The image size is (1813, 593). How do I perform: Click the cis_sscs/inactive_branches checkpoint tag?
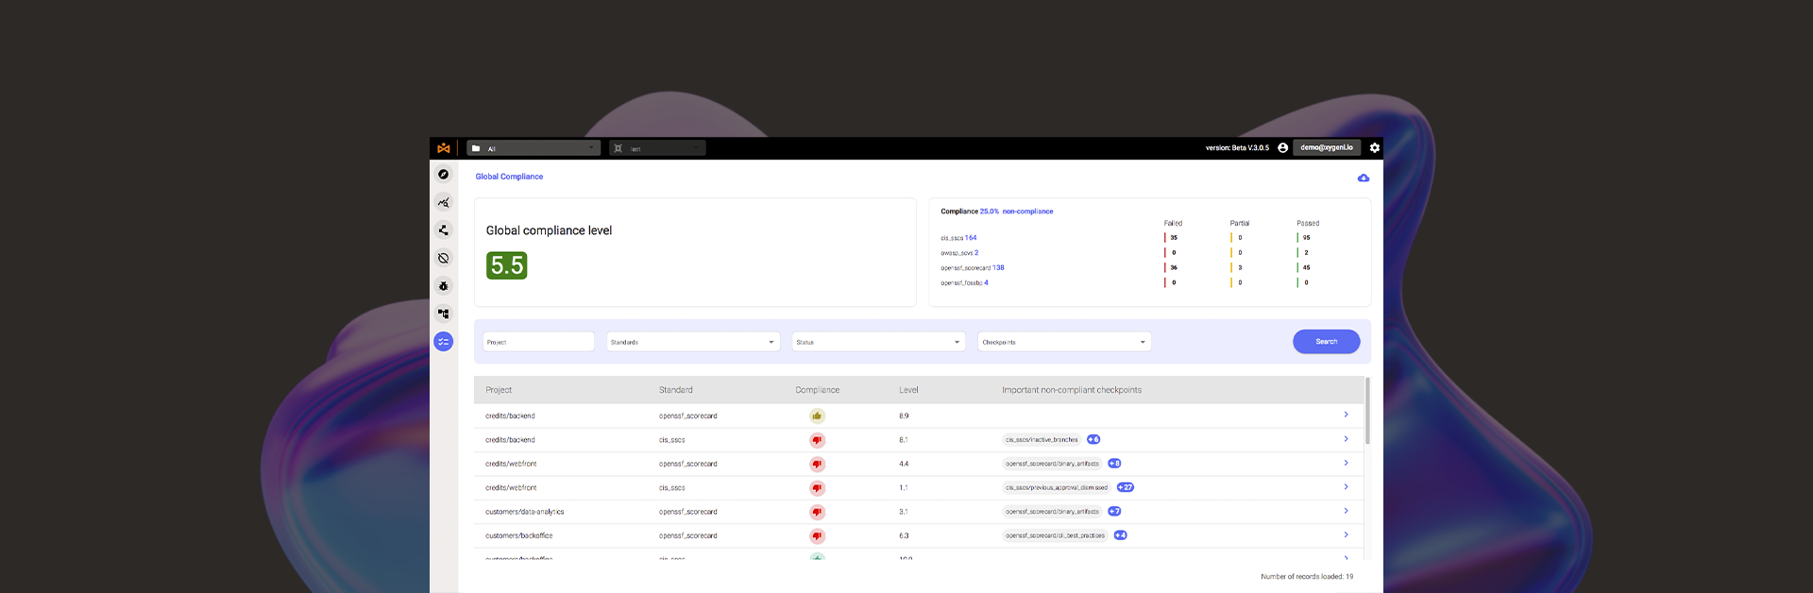(1042, 440)
